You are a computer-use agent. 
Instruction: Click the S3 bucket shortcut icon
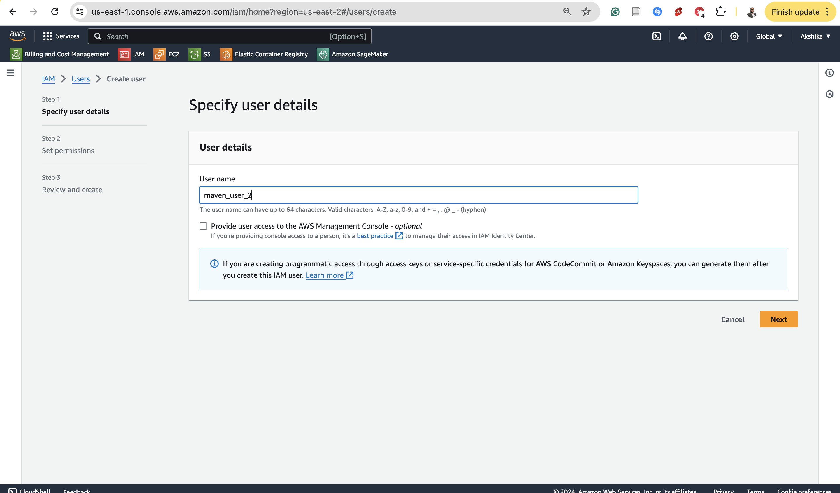coord(194,54)
